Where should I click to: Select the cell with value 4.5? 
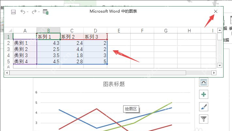pos(49,61)
